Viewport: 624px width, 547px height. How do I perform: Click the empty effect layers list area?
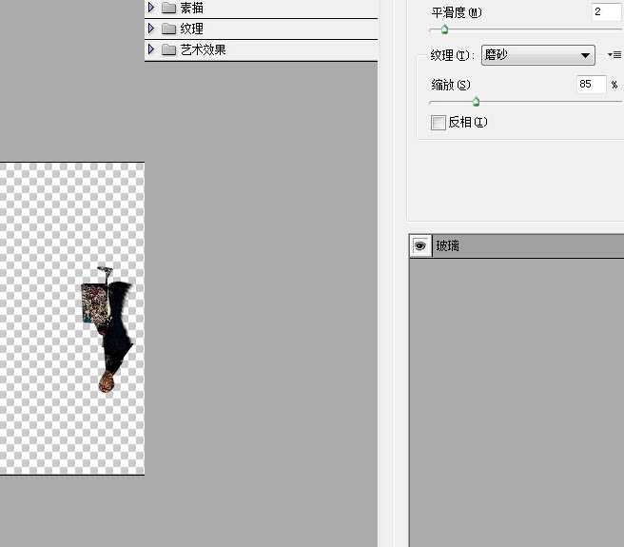tap(516, 400)
